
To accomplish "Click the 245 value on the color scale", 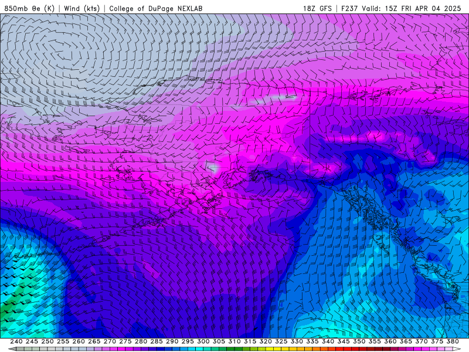I will [x=32, y=341].
